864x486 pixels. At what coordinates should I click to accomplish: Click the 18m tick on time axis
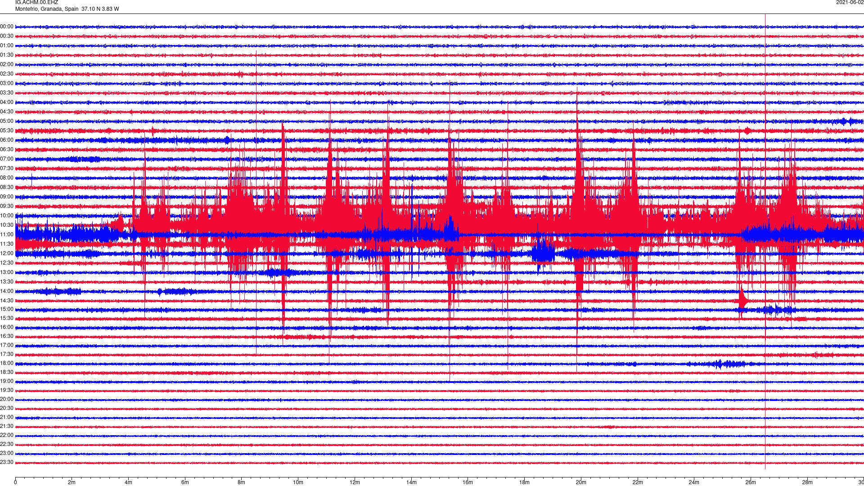tap(524, 482)
